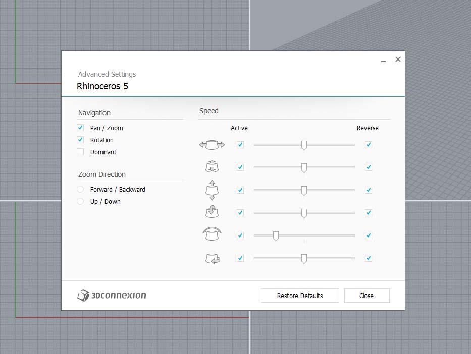
Task: Toggle Reverse for pan up/down axis
Action: 369,190
